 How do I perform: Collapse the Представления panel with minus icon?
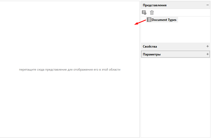click(208, 5)
